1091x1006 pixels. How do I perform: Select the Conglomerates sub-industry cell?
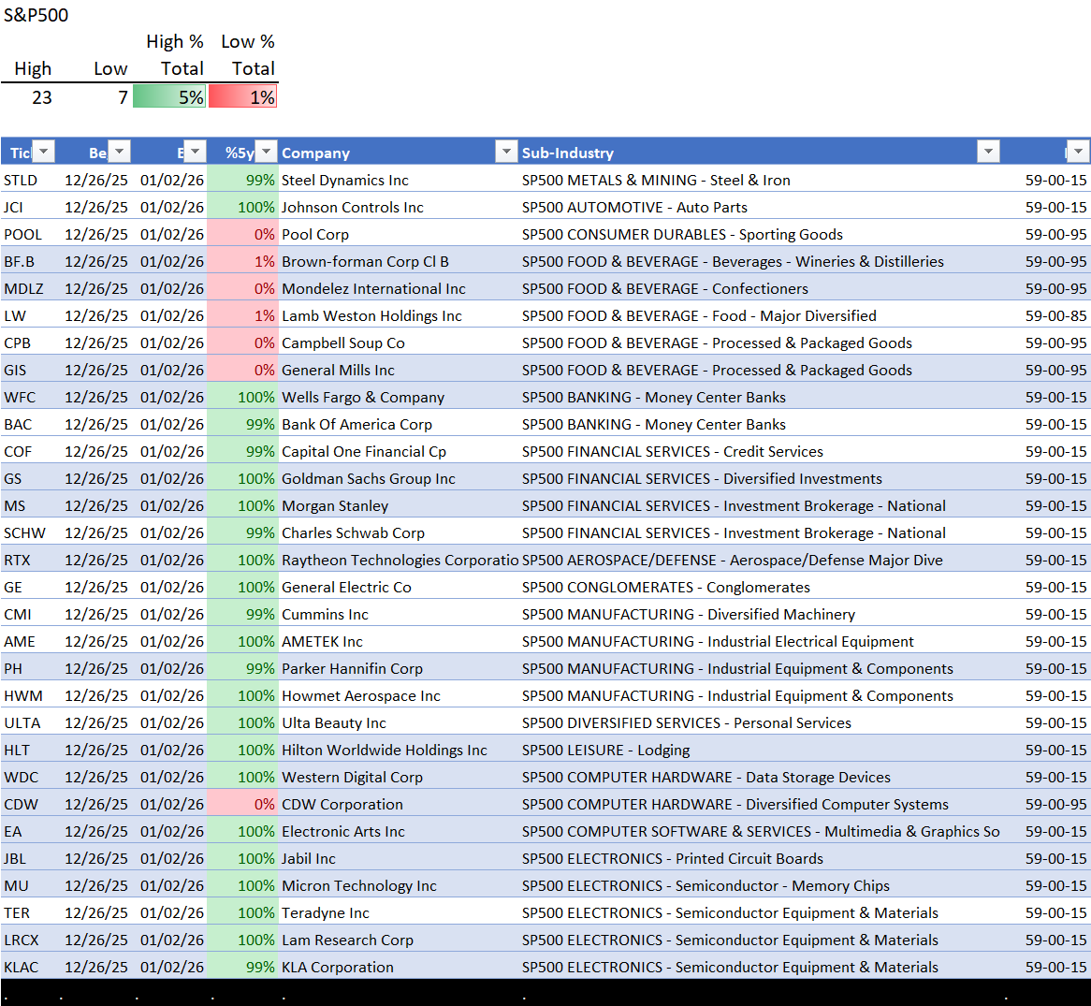click(760, 587)
